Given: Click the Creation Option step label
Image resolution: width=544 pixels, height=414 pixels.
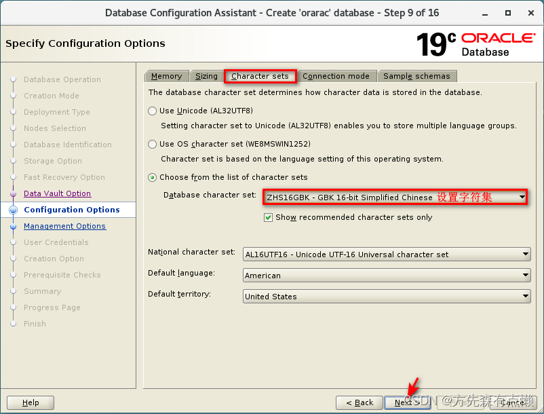Looking at the screenshot, I should [54, 259].
